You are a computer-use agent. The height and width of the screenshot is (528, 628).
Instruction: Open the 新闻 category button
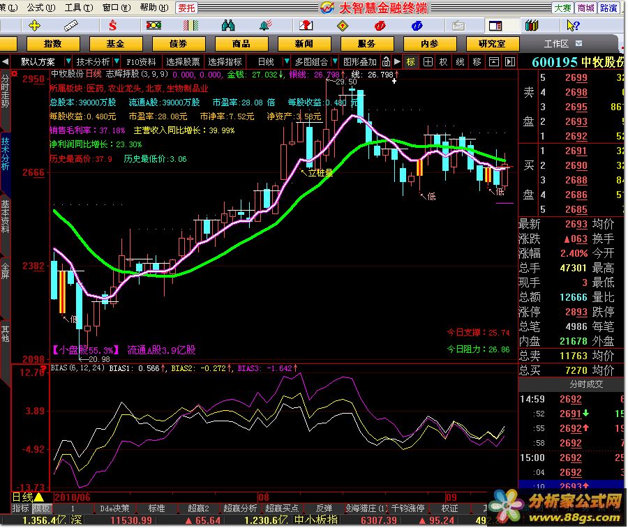[x=304, y=44]
